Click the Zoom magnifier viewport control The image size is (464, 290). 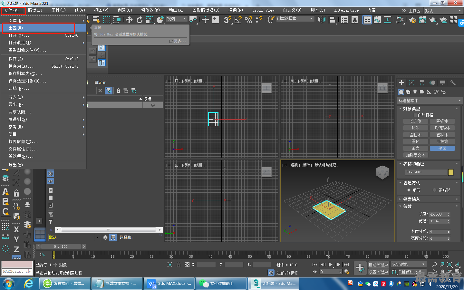coord(435,265)
